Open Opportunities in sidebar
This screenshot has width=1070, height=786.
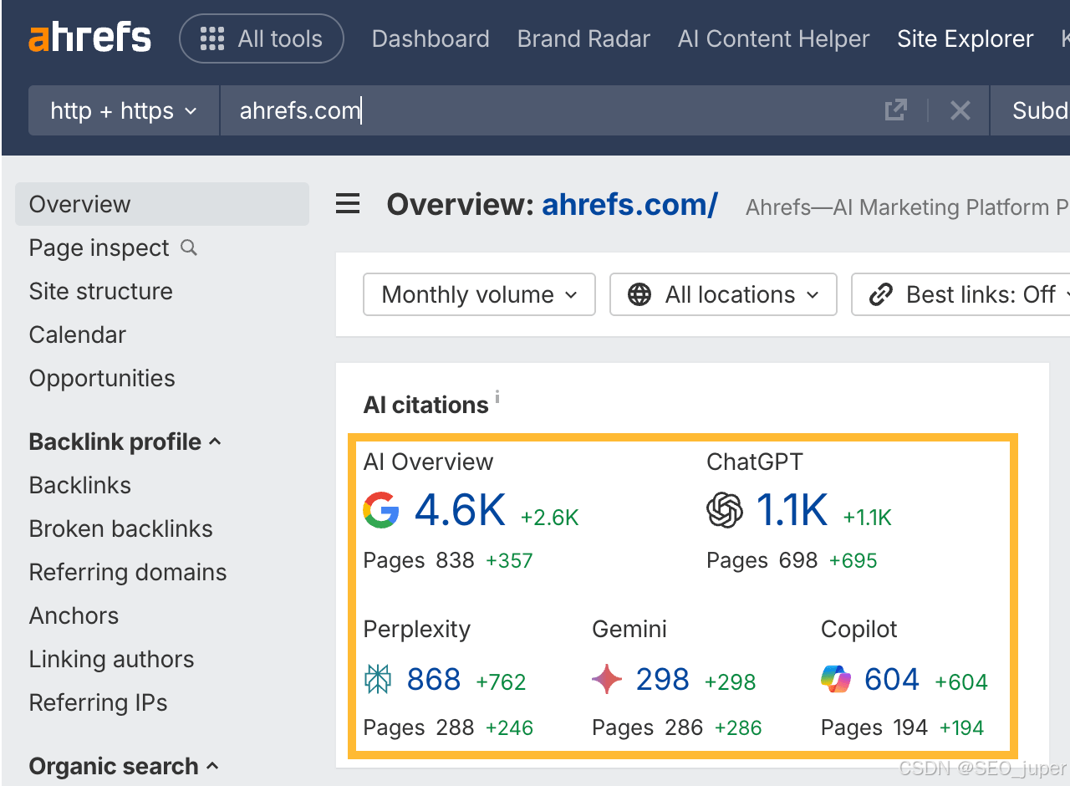(102, 378)
